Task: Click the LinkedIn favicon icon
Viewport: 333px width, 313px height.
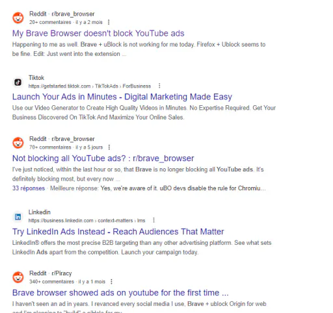Action: coord(18,217)
